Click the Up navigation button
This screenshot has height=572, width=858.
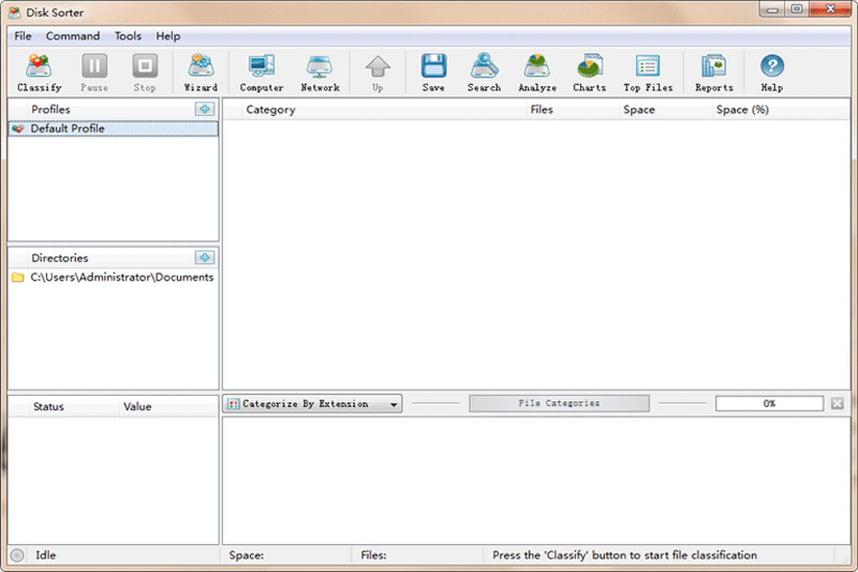(x=378, y=71)
